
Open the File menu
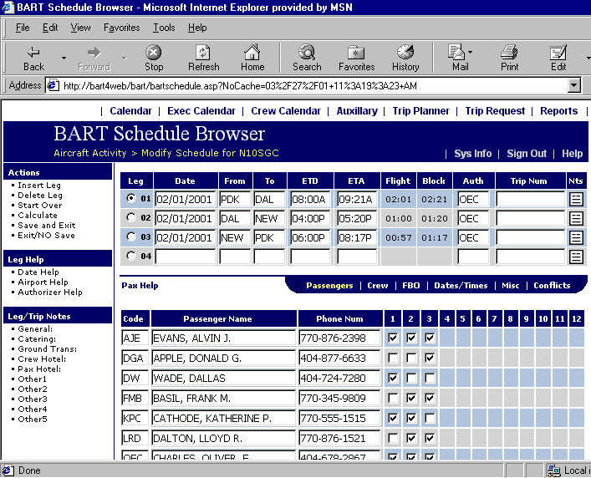coord(23,28)
